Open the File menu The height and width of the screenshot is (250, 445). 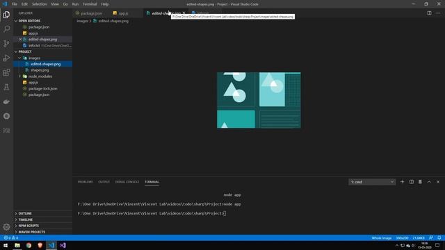(x=14, y=4)
